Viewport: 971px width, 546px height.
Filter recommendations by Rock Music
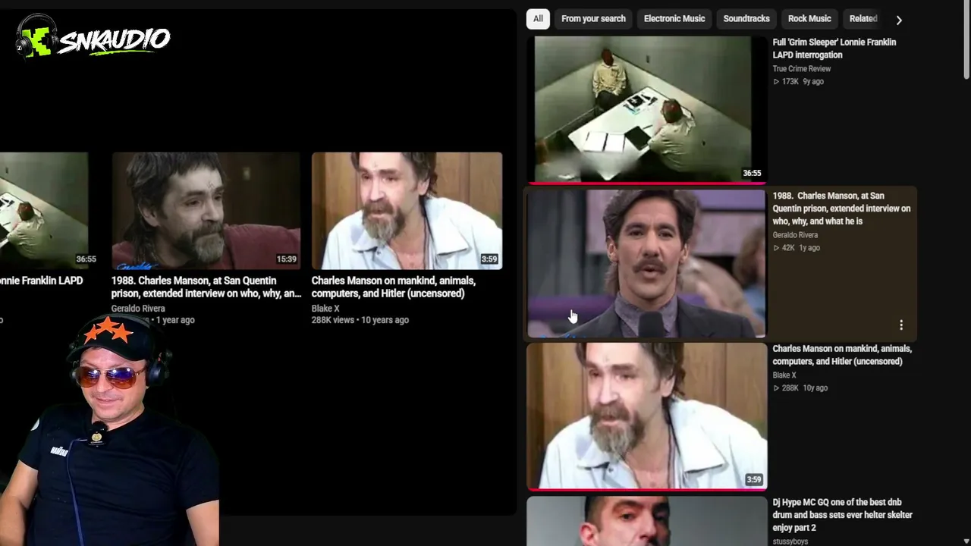[x=809, y=19]
